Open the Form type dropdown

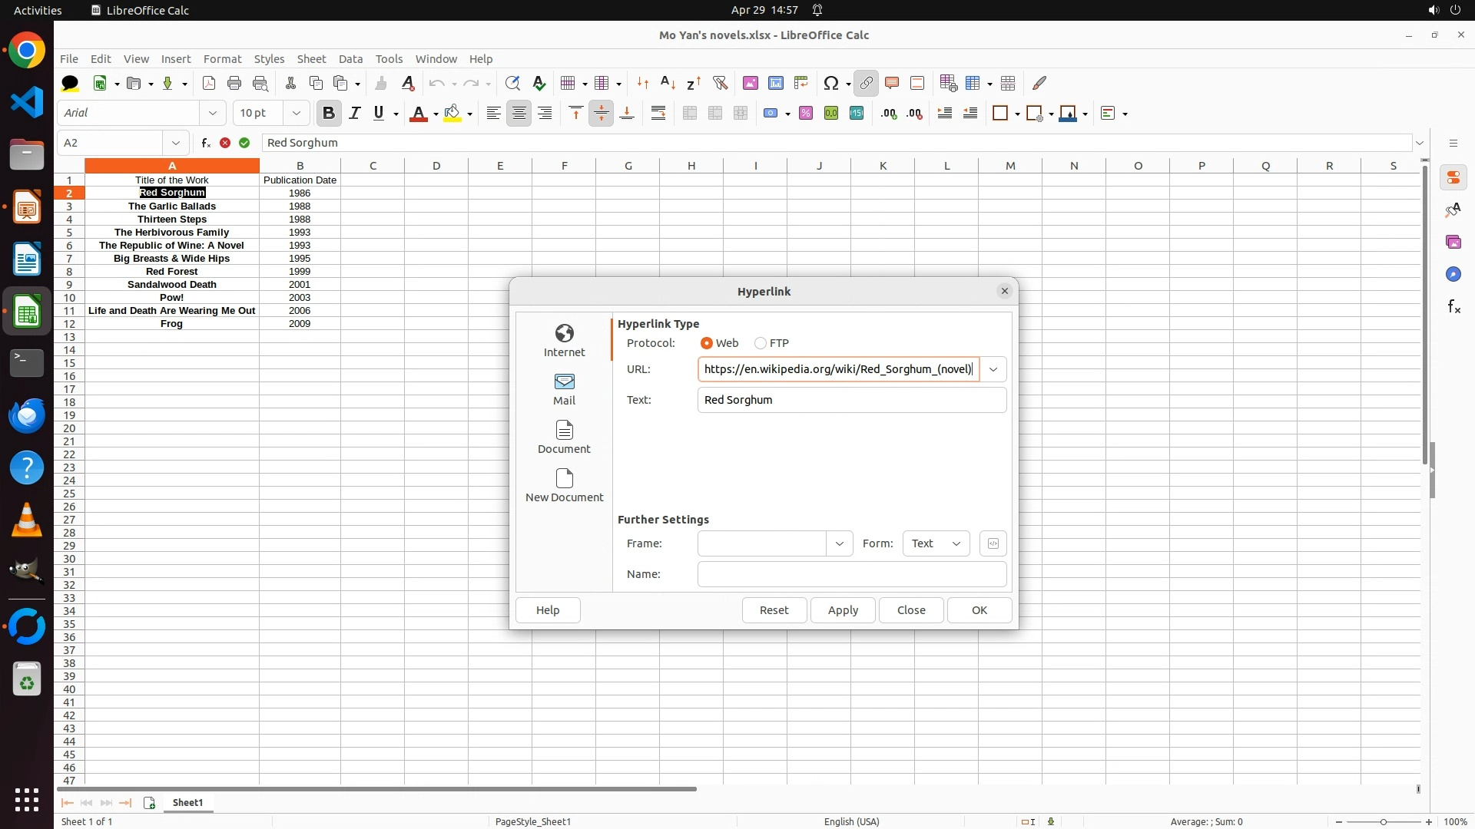[936, 543]
